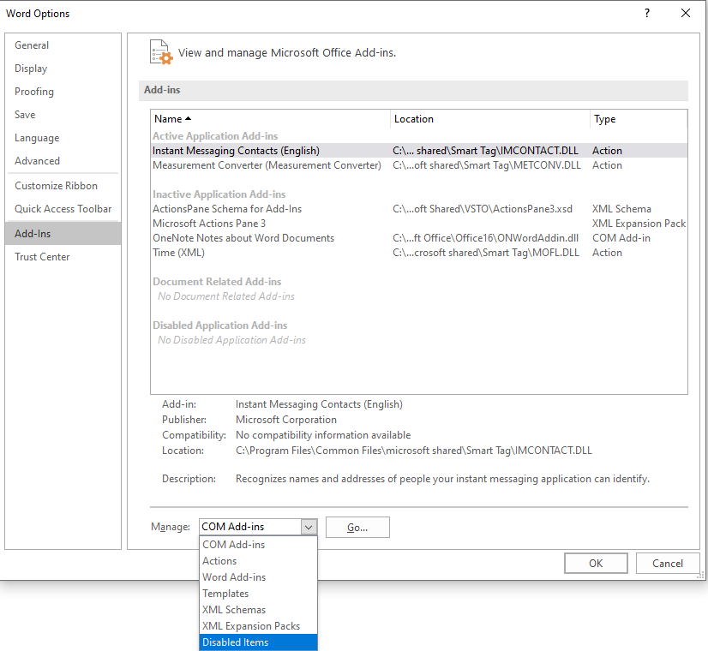Click the ONWordAddin.dll location cell
The image size is (708, 651).
pos(485,238)
